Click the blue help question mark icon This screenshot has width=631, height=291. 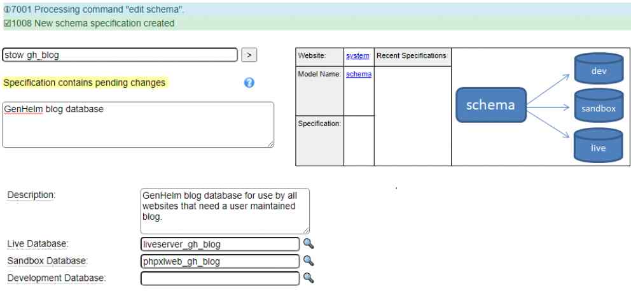click(249, 83)
